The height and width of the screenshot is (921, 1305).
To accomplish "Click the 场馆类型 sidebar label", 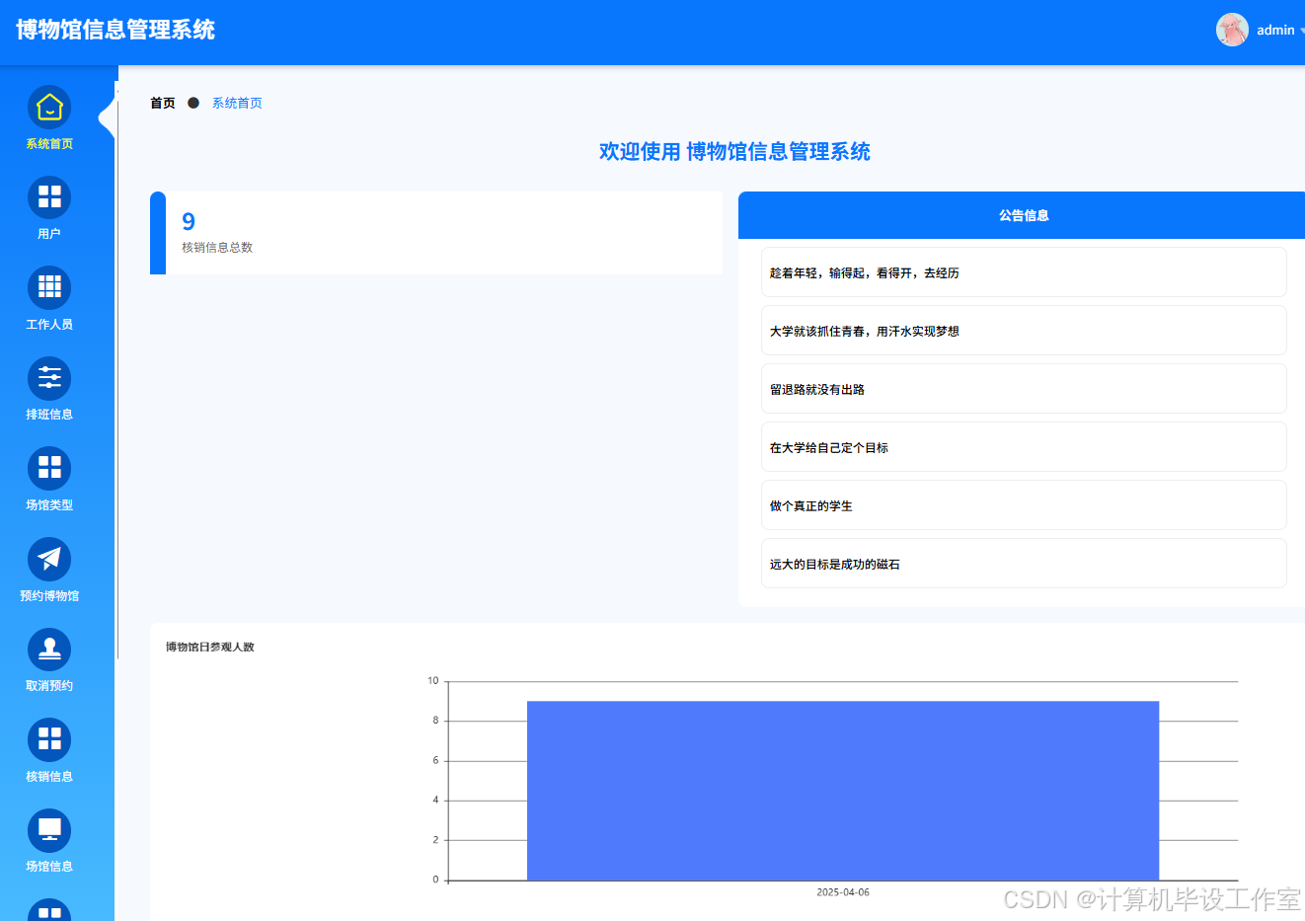I will pyautogui.click(x=49, y=505).
